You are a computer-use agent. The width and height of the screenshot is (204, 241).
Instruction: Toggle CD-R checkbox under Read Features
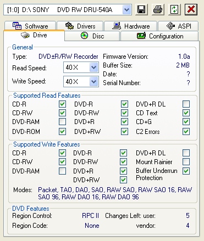[x=62, y=104]
